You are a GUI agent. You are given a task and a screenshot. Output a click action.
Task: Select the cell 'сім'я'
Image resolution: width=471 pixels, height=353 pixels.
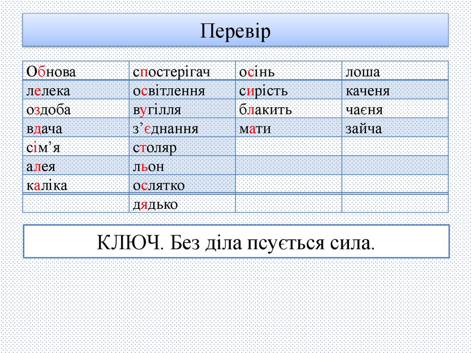pos(76,146)
